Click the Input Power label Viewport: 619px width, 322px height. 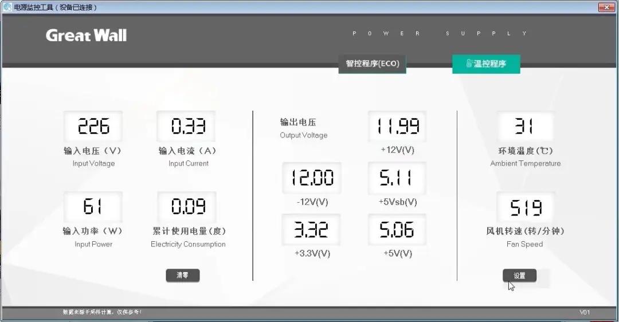(x=93, y=244)
